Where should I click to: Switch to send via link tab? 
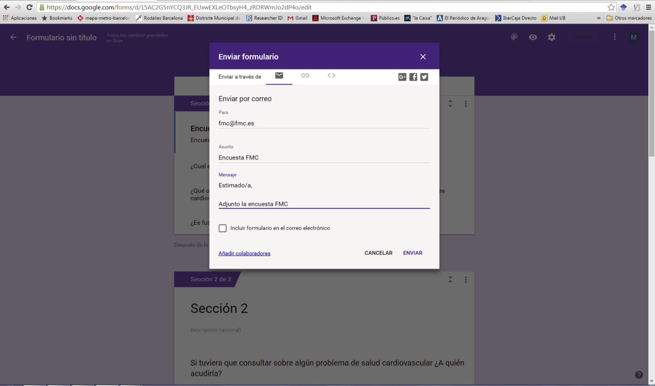click(305, 76)
